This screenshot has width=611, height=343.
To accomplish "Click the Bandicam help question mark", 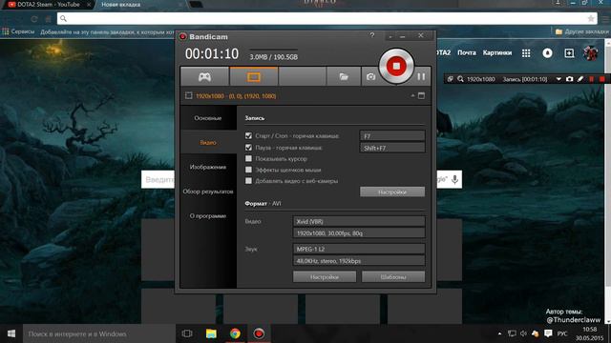I will (x=372, y=35).
